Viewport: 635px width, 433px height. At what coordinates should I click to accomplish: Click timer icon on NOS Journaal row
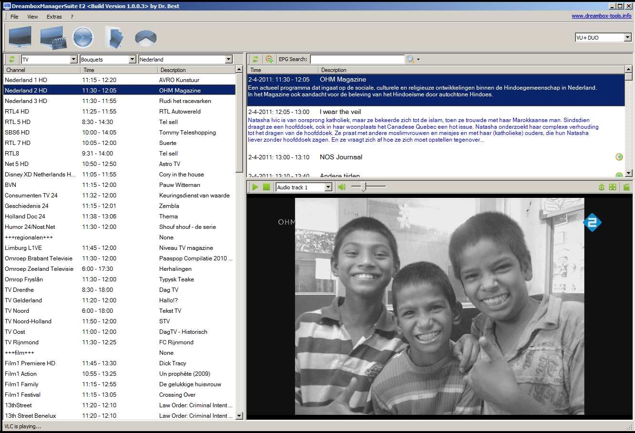click(619, 157)
